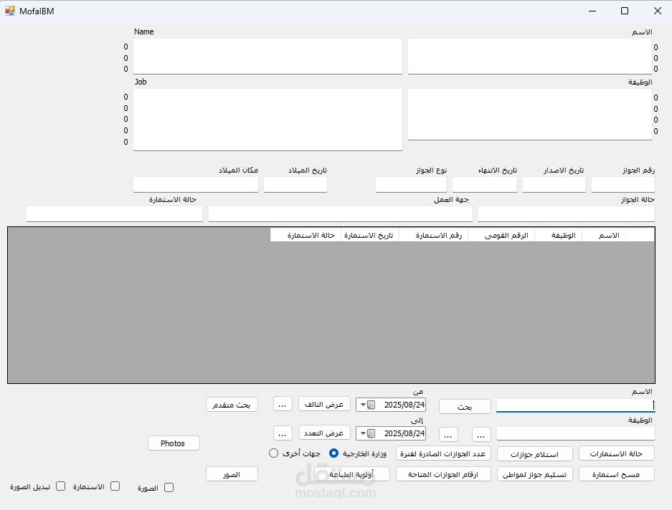672x510 pixels.
Task: Sort grid by الاسم column header
Action: [604, 235]
